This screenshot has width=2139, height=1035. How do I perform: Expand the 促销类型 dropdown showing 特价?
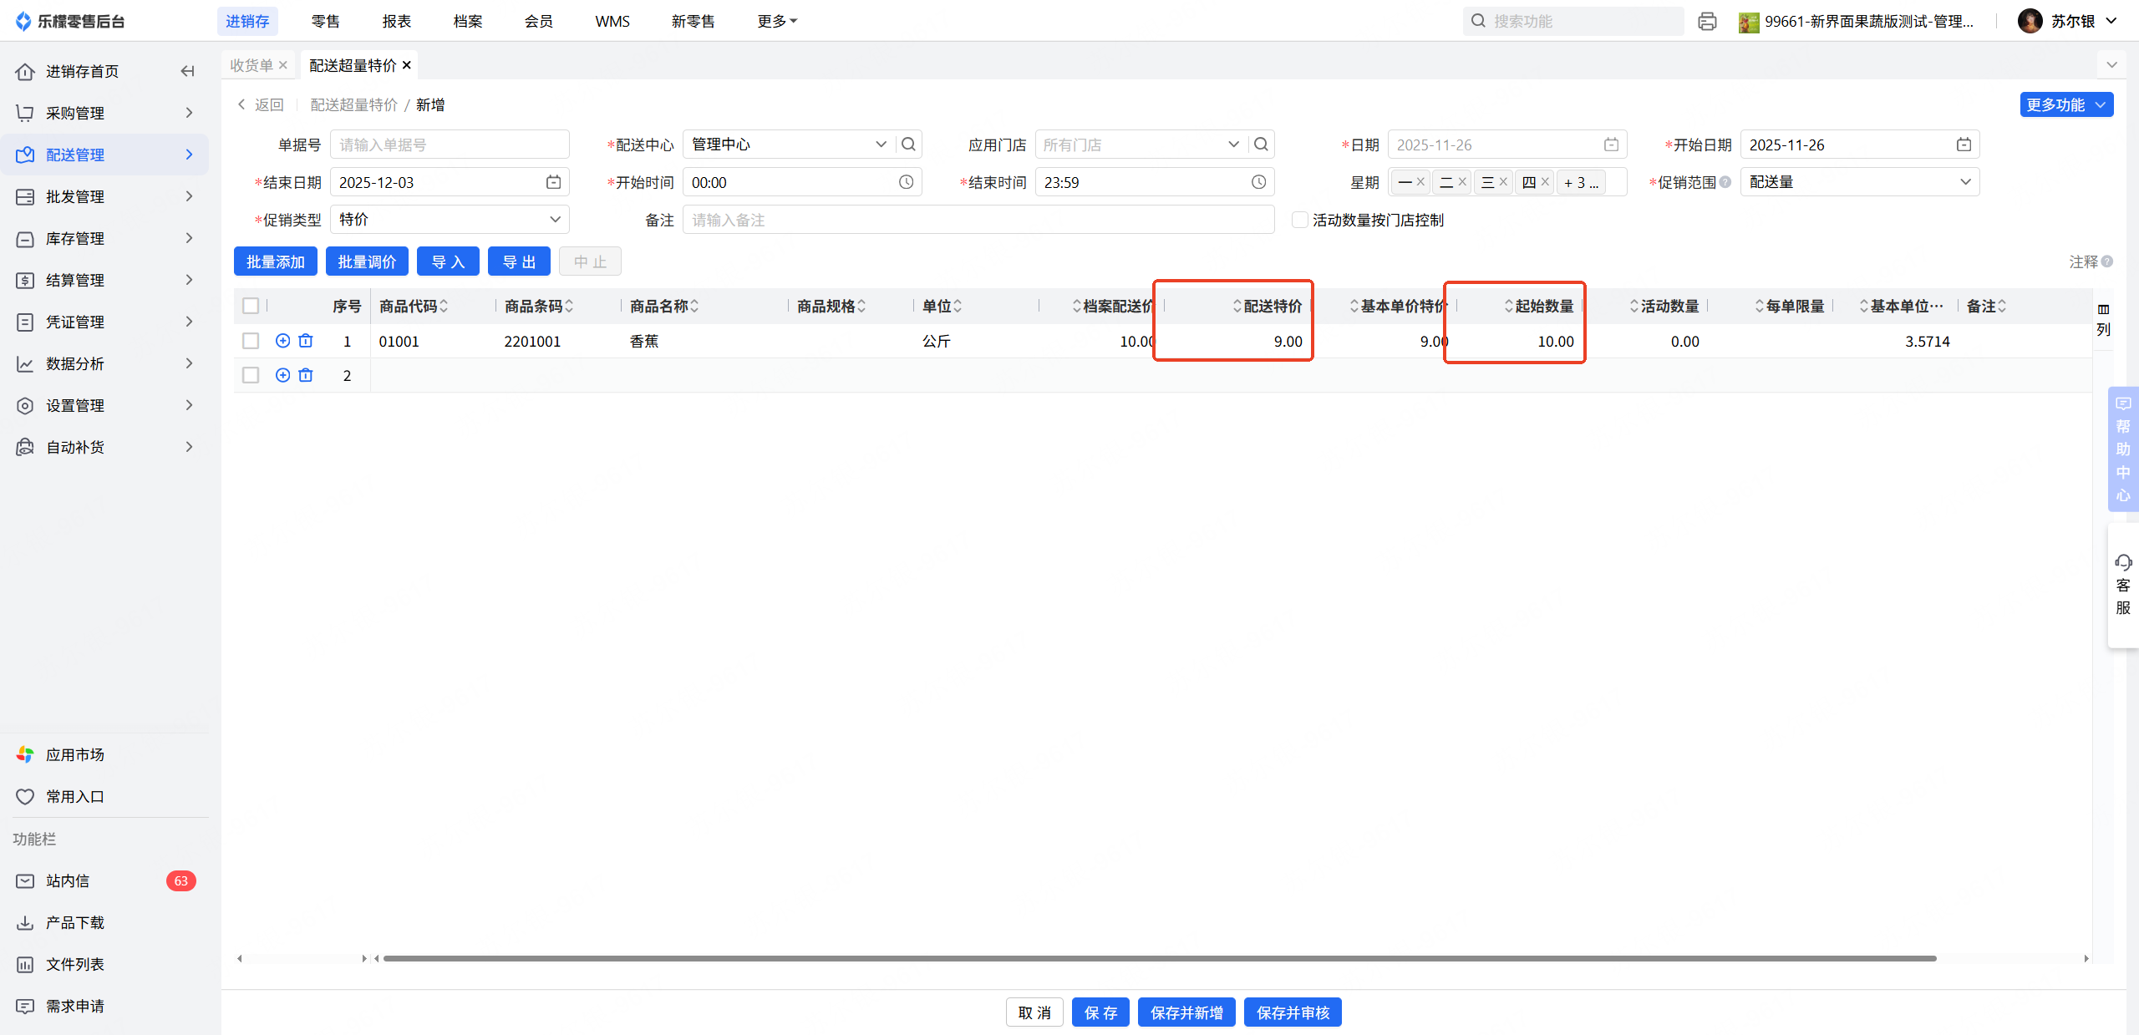tap(450, 220)
